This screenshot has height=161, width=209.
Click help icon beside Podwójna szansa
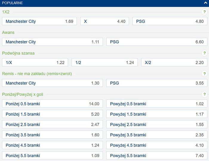click(x=205, y=53)
